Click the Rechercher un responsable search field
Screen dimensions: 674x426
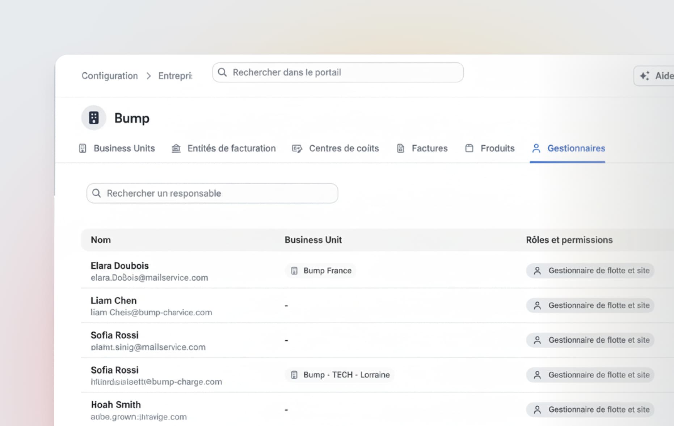pyautogui.click(x=217, y=193)
